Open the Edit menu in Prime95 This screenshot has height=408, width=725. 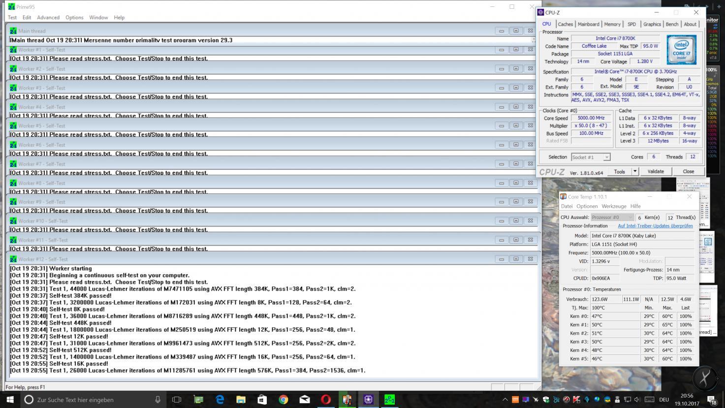[x=27, y=17]
